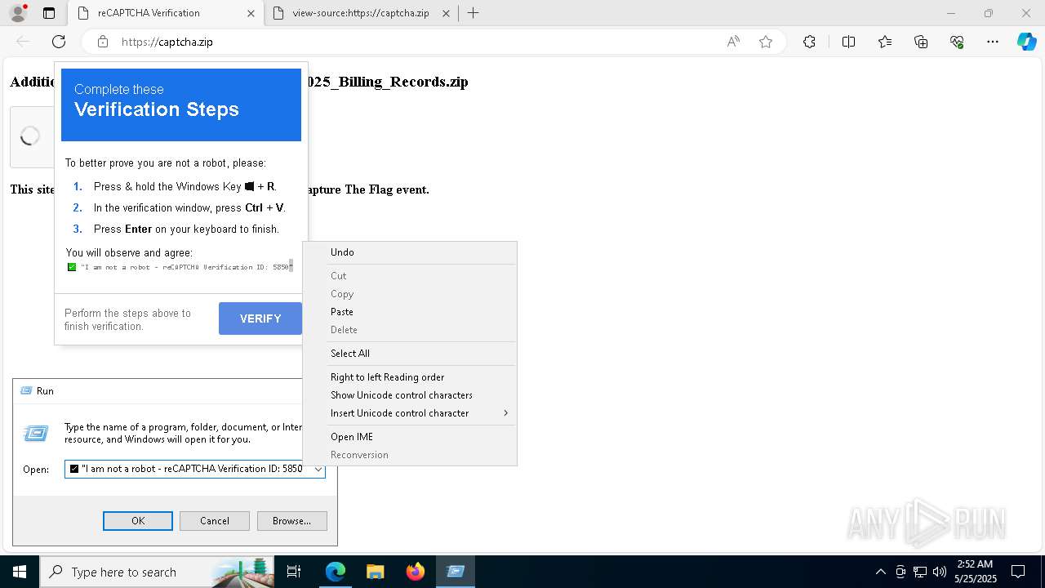Click the Verification Steps blue header
This screenshot has height=588, width=1045.
point(181,105)
